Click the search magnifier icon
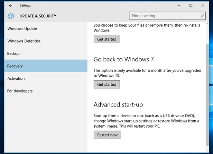This screenshot has height=154, width=213. pyautogui.click(x=202, y=16)
